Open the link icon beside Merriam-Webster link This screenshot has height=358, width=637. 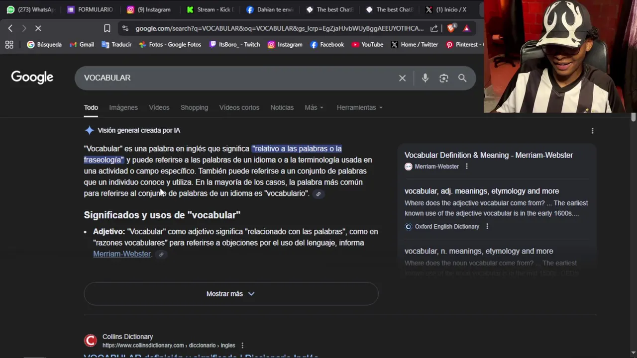[x=161, y=255]
